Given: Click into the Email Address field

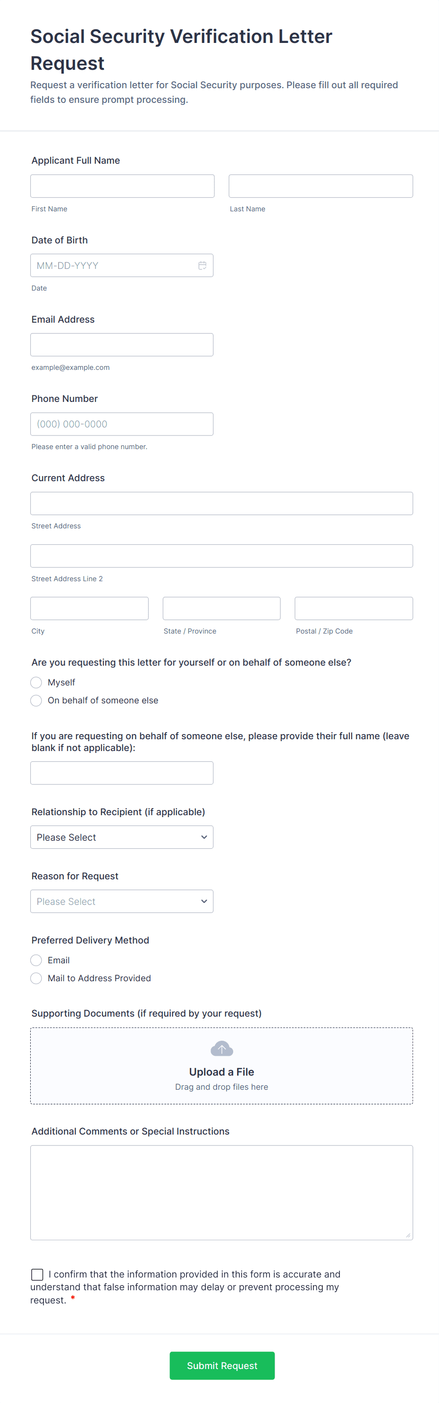Looking at the screenshot, I should tap(121, 345).
